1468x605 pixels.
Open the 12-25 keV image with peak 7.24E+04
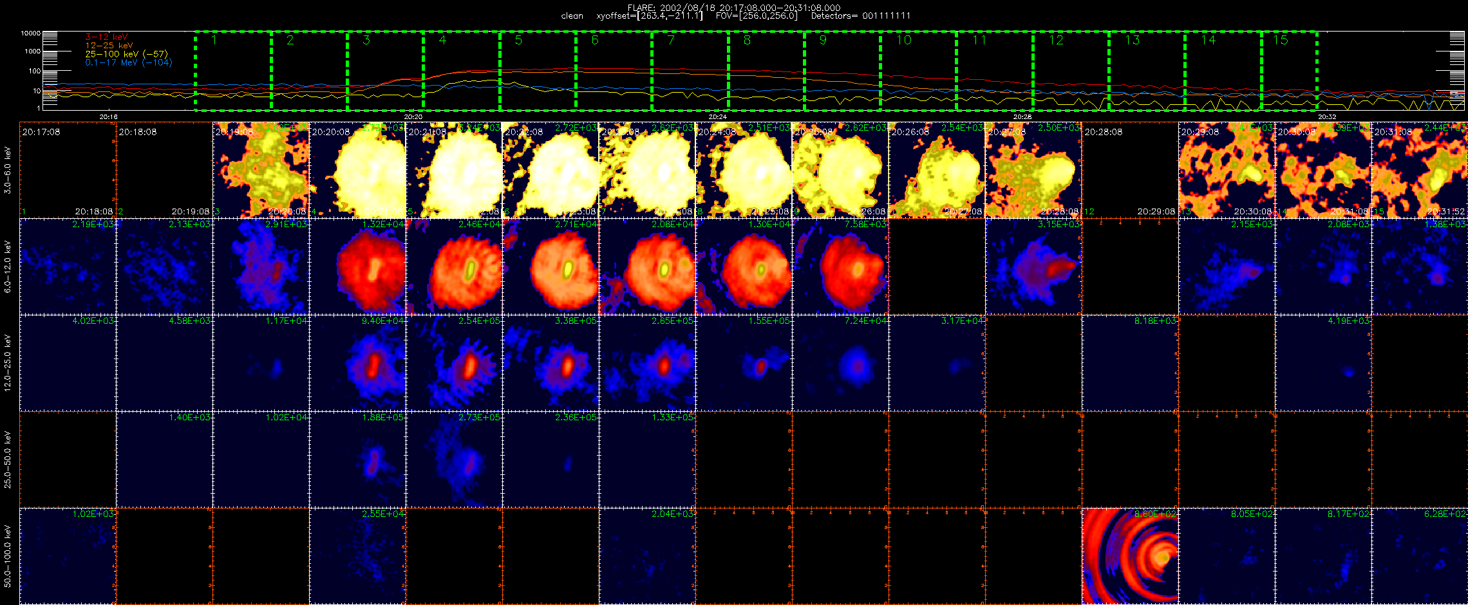[840, 363]
